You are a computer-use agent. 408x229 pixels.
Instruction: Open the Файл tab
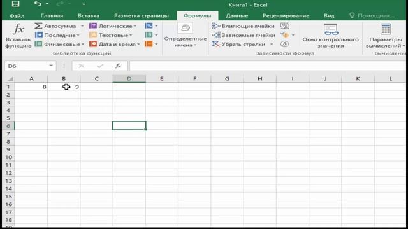tap(17, 16)
